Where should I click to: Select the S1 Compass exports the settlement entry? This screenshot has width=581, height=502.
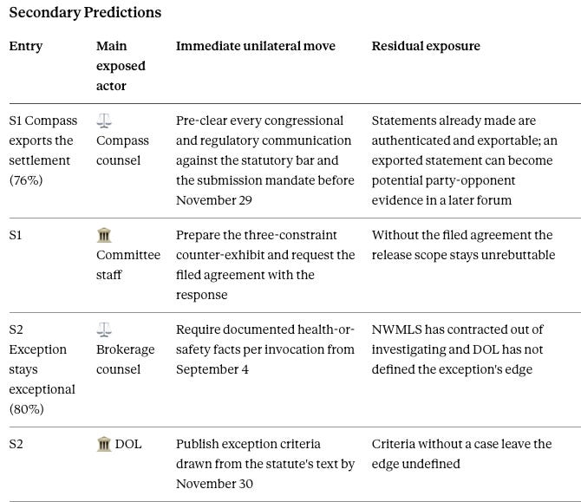point(43,150)
